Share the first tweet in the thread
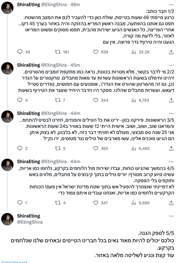 (171, 52)
